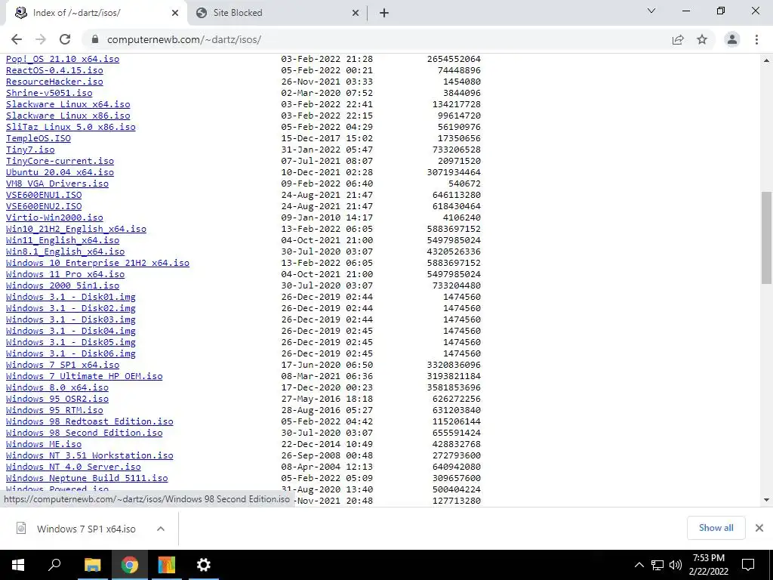
Task: Download Windows 3.1 - Disk04.img
Action: (70, 331)
